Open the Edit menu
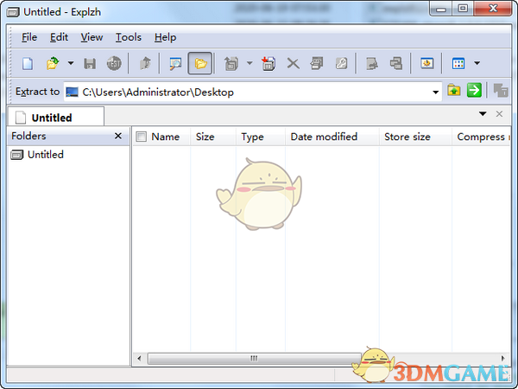Image resolution: width=518 pixels, height=389 pixels. [59, 37]
